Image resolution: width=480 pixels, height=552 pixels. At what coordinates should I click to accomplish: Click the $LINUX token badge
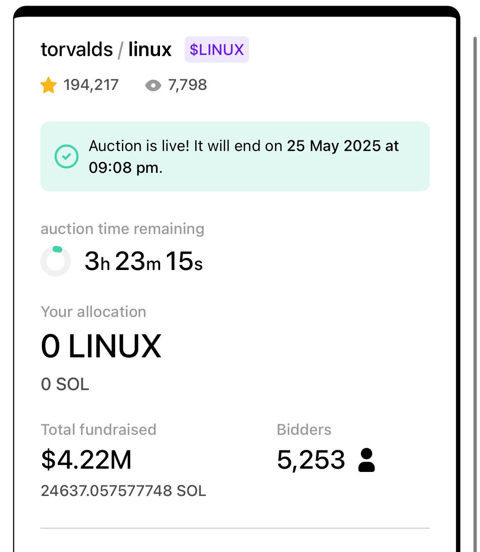217,49
